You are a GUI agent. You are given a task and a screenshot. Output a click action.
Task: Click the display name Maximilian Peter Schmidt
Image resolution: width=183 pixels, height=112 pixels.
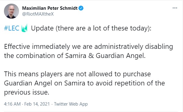[50, 8]
